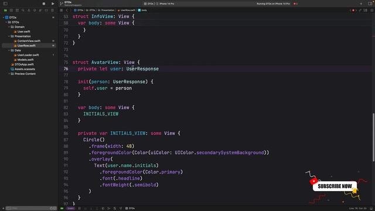Click the issue marker icon at jump bar right
Viewport: 375px width, 211px height.
pos(353,11)
